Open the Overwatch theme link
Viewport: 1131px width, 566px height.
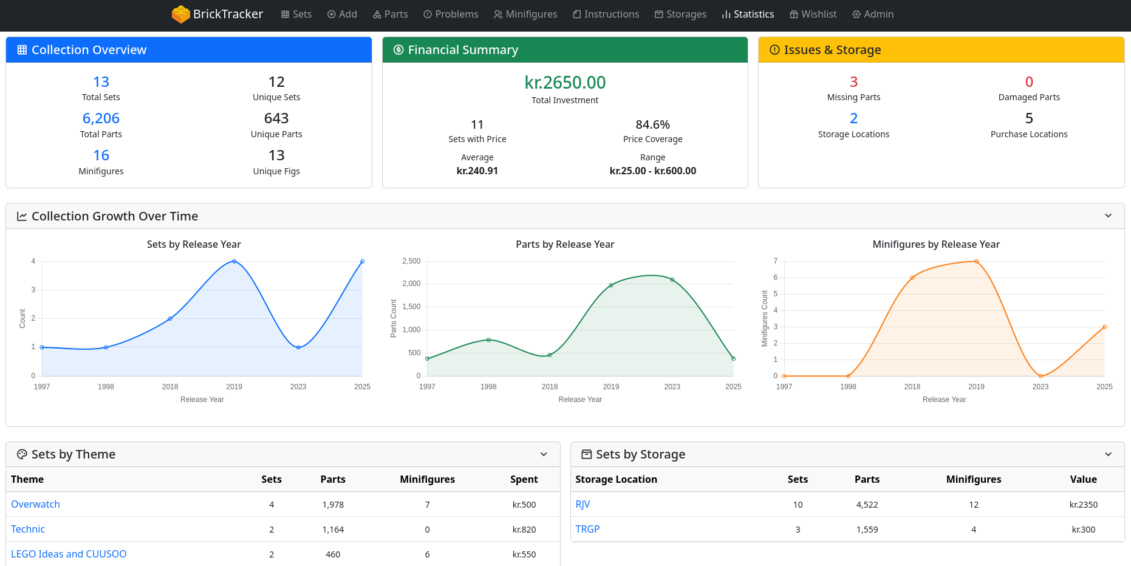coord(35,504)
